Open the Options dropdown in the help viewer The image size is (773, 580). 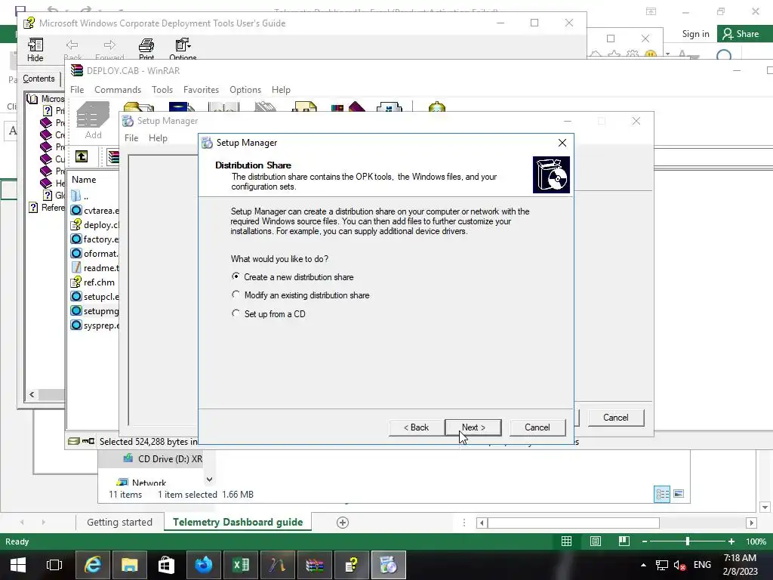[183, 48]
